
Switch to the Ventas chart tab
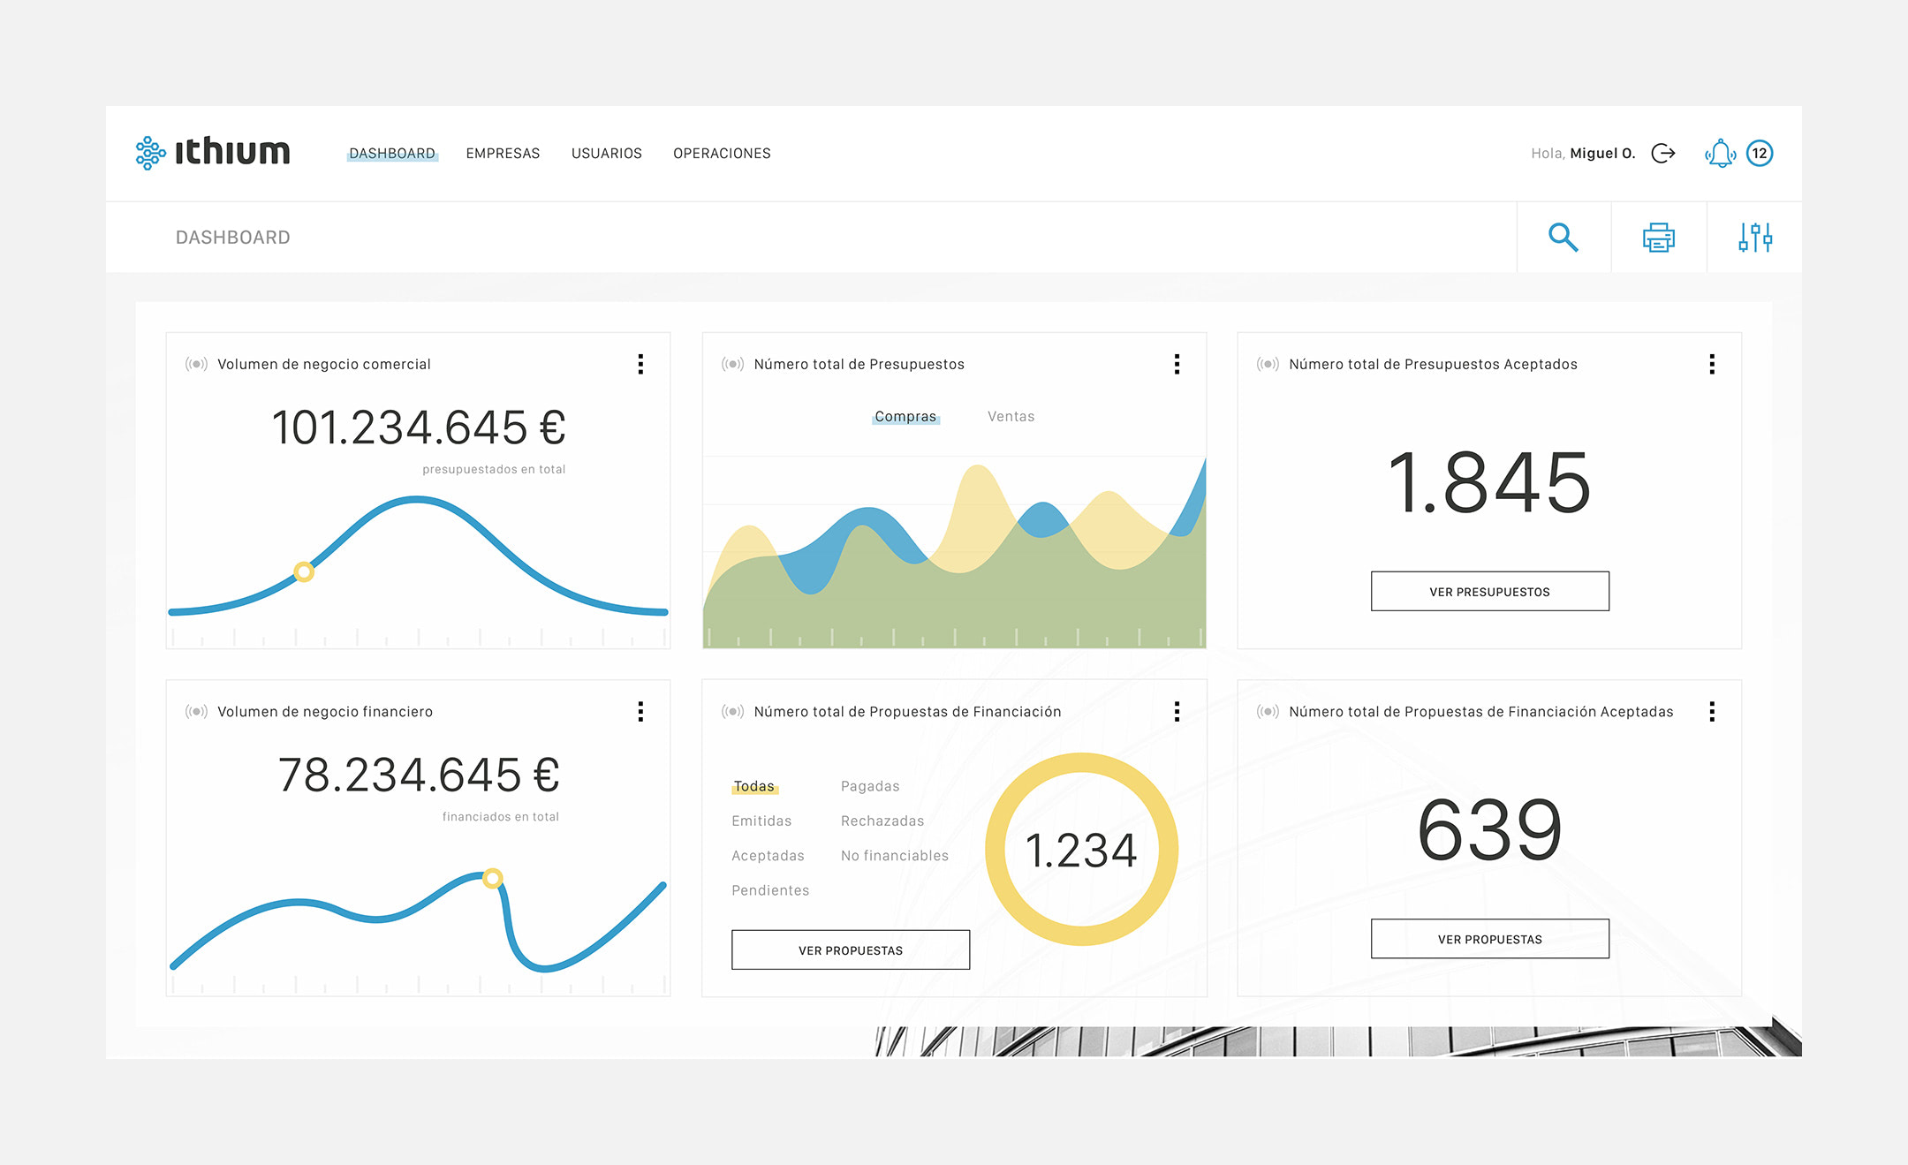(x=1011, y=416)
